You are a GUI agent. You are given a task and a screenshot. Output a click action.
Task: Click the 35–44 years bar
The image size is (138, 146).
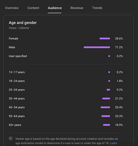(106, 98)
